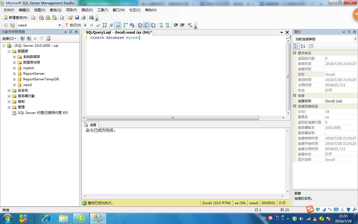Expand the mytest database node
The image size is (358, 224).
coord(14,68)
